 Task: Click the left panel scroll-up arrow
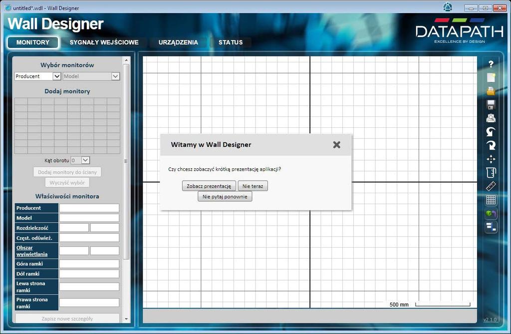coord(126,60)
